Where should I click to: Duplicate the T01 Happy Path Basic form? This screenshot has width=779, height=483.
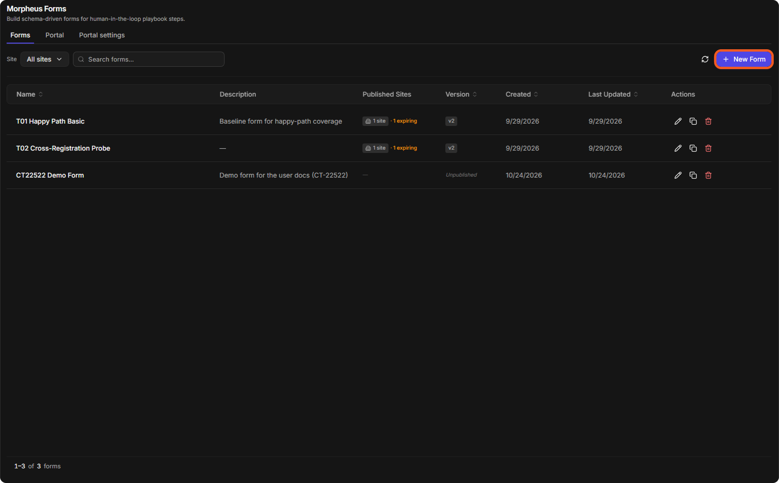click(x=693, y=121)
